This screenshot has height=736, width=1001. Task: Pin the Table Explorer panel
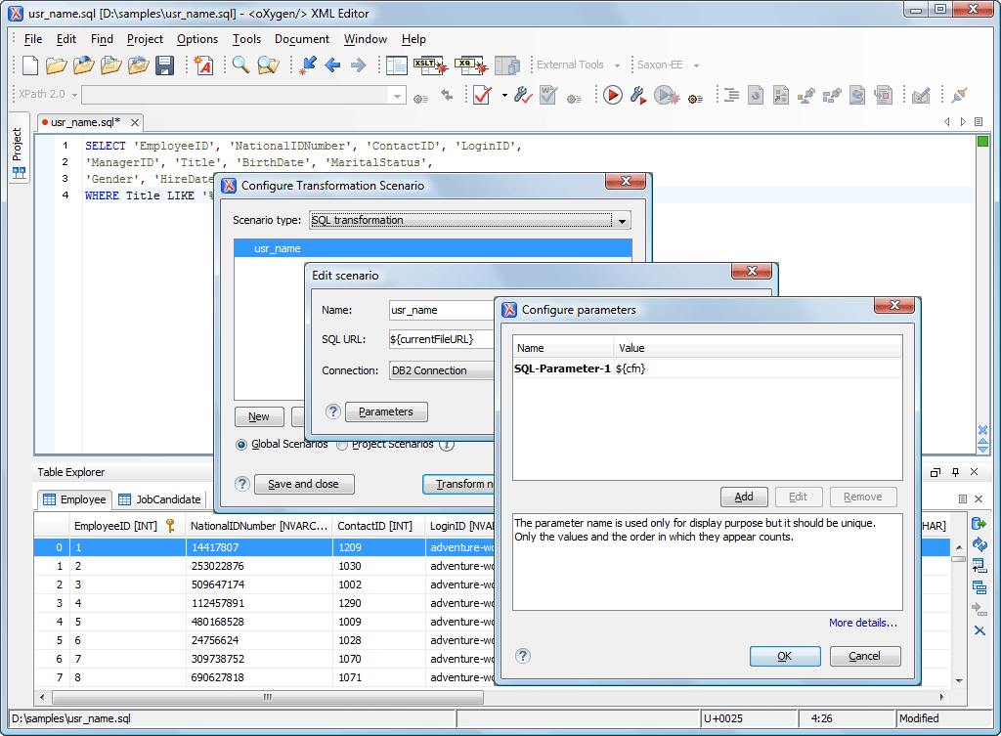pos(955,472)
